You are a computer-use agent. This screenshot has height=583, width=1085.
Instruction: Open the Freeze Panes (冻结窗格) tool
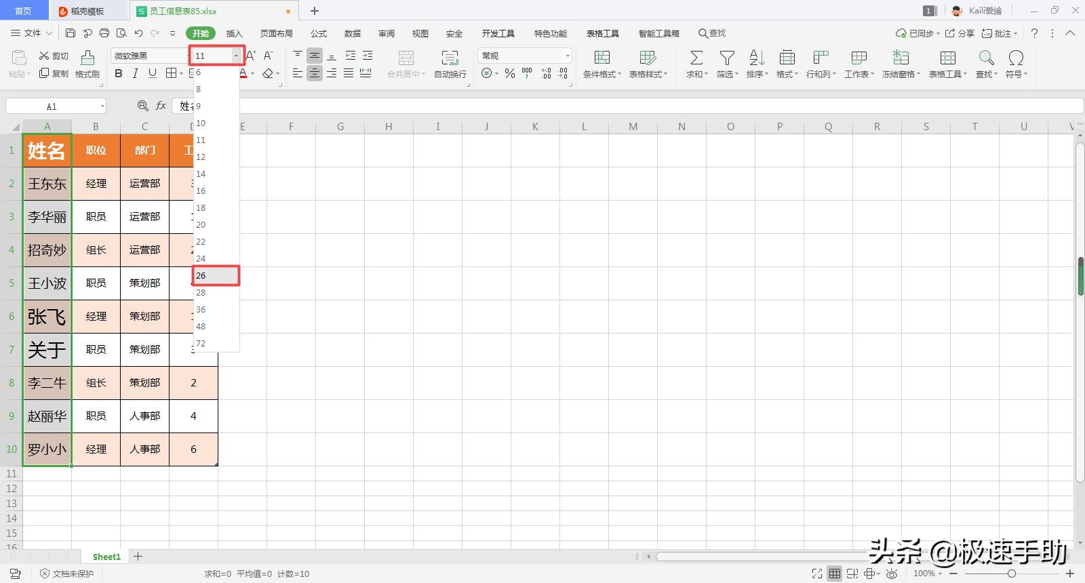click(x=901, y=58)
